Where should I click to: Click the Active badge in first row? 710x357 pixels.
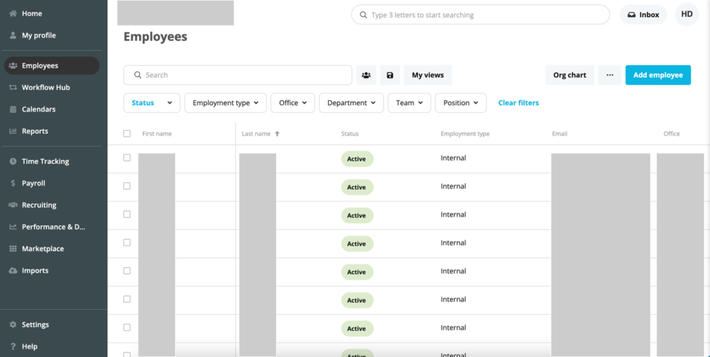[x=357, y=159]
